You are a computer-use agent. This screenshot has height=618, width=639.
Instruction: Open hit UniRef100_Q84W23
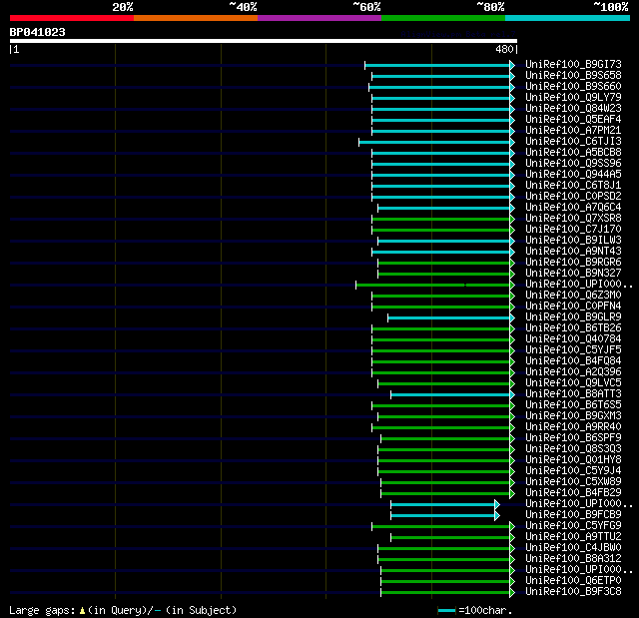click(x=573, y=109)
